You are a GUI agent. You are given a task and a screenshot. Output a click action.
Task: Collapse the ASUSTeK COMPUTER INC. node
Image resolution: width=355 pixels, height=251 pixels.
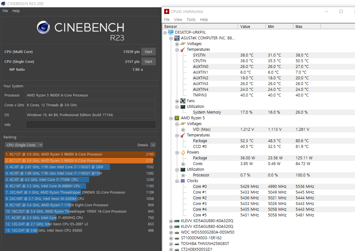tap(171, 38)
